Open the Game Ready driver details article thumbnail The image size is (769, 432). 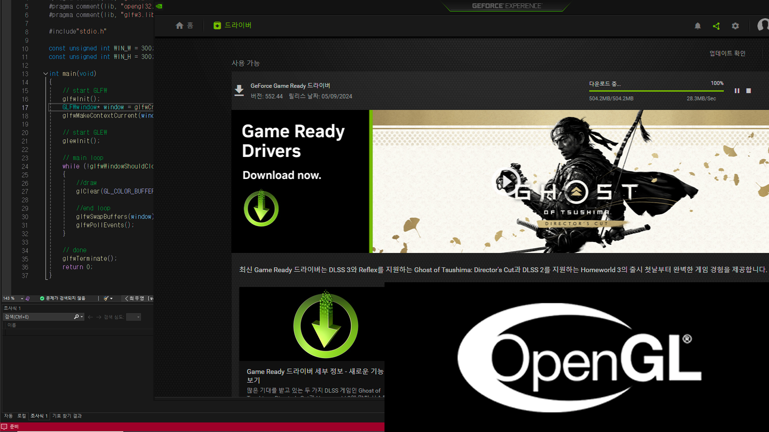click(x=312, y=324)
